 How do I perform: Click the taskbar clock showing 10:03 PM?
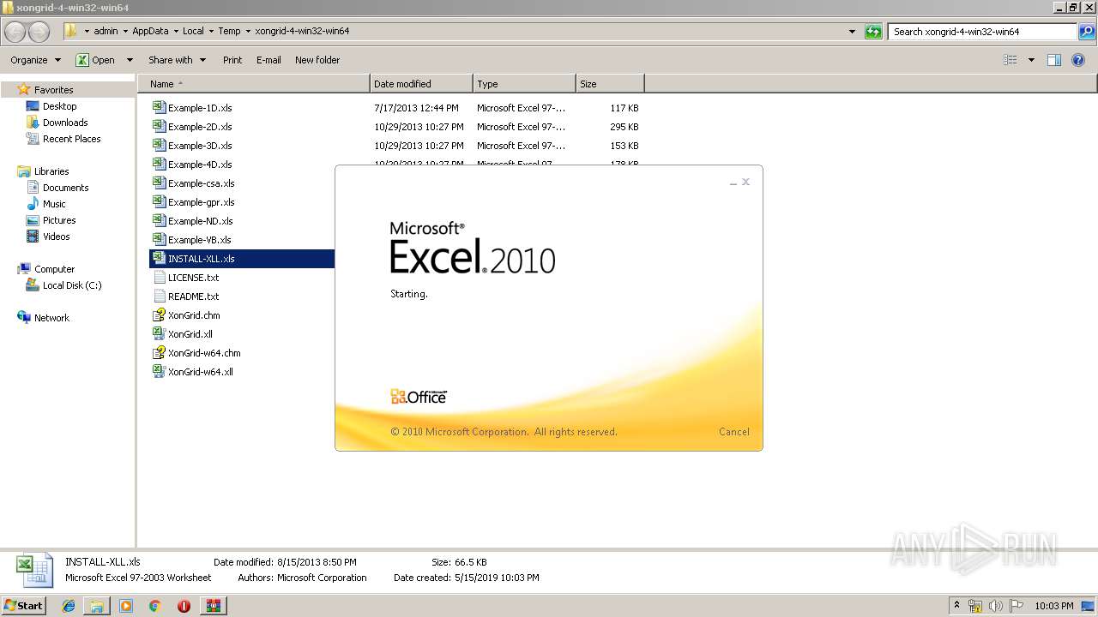(x=1054, y=606)
